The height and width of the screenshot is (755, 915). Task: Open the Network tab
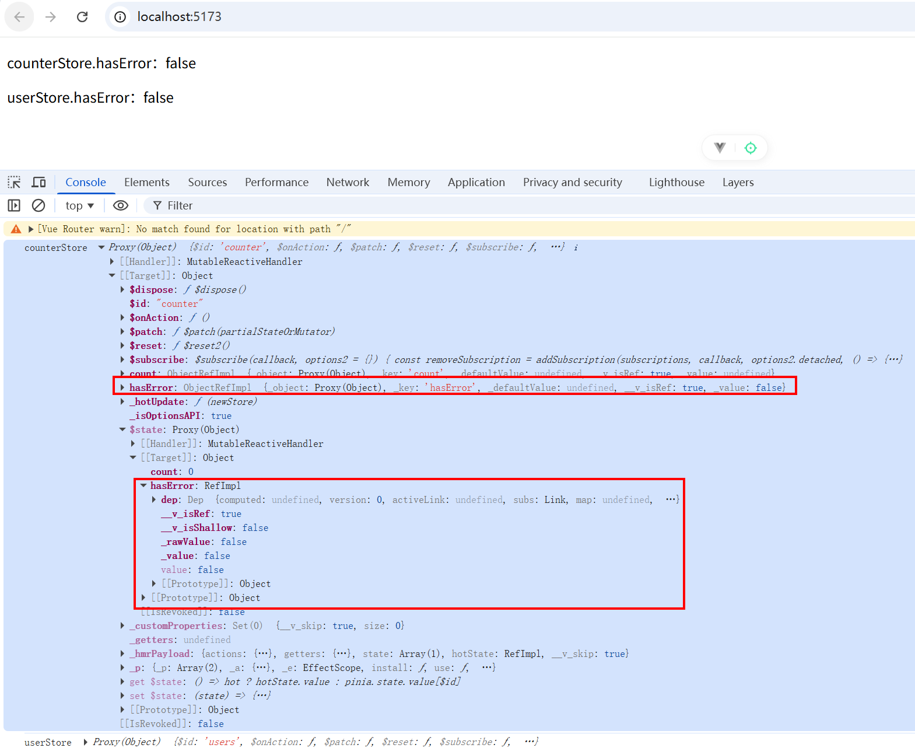[348, 183]
